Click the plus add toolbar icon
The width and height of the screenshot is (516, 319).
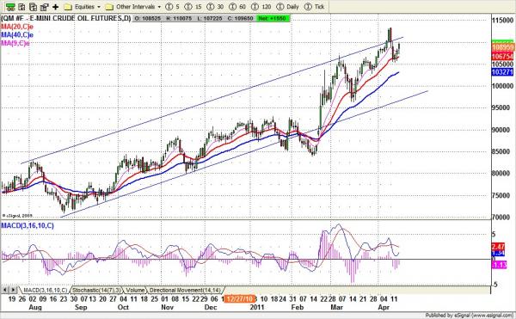click(55, 7)
